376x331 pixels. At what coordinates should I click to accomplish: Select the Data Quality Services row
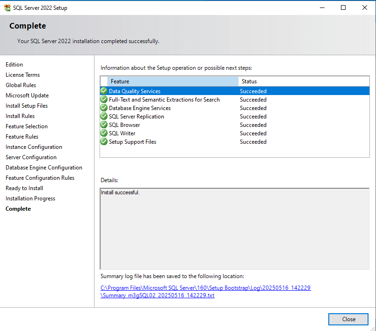point(235,91)
